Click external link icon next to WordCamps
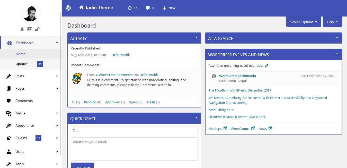The height and width of the screenshot is (168, 347). click(x=253, y=128)
